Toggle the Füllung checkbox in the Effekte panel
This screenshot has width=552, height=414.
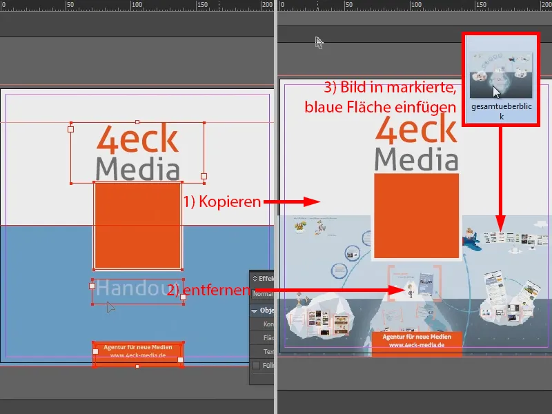(256, 366)
